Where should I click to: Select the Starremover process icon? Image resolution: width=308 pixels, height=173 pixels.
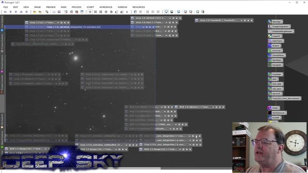tap(277, 113)
